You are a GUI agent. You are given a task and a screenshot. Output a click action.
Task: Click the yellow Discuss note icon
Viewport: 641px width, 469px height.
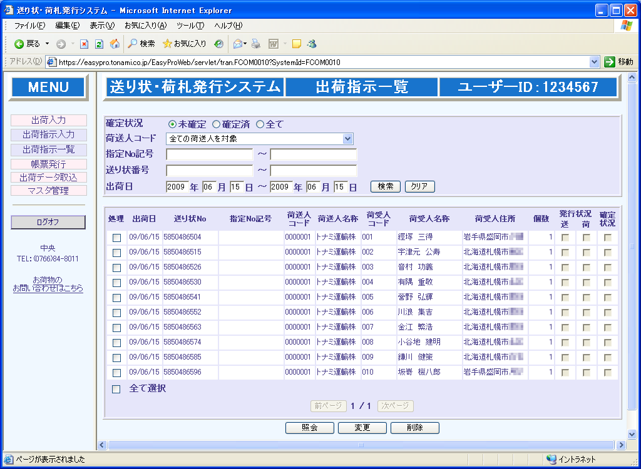tap(297, 44)
